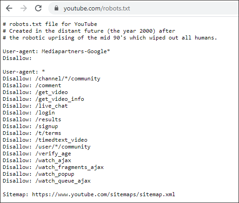Click the '/user/*/community' disallow line

point(46,147)
